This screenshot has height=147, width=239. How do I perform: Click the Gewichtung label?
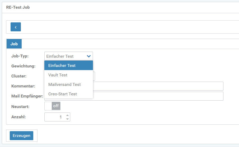(23, 66)
